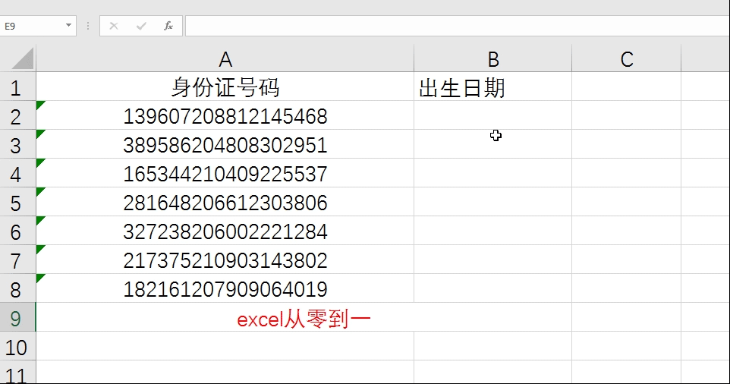Image resolution: width=730 pixels, height=384 pixels.
Task: Click the 身份证号码 header cell
Action: [225, 87]
